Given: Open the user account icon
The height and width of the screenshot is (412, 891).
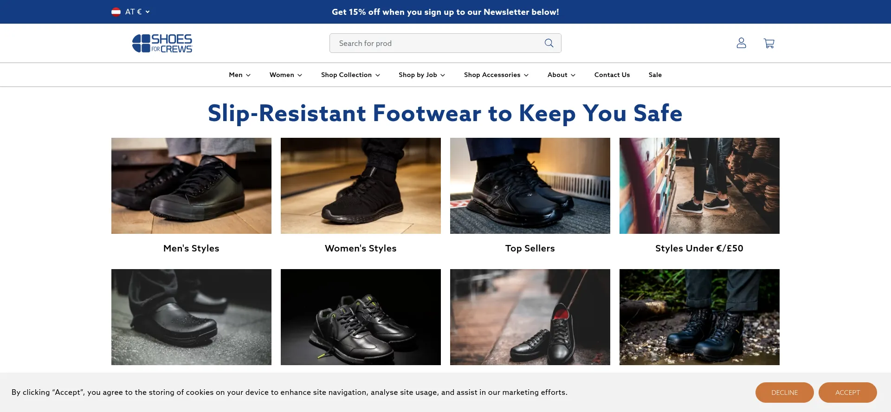Looking at the screenshot, I should point(741,43).
